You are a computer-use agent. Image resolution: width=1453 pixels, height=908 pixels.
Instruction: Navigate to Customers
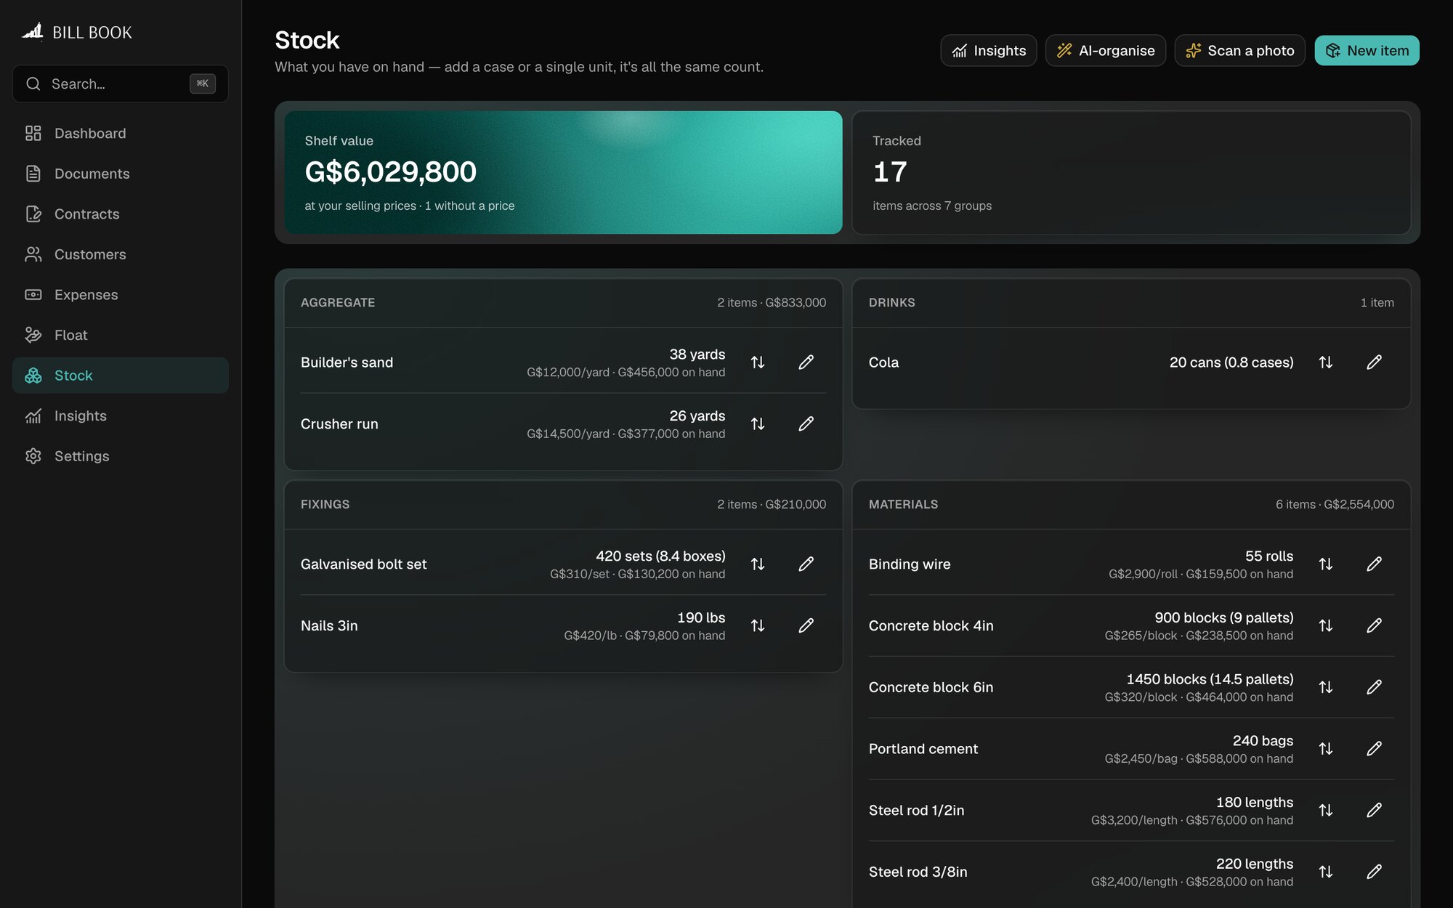(x=121, y=254)
